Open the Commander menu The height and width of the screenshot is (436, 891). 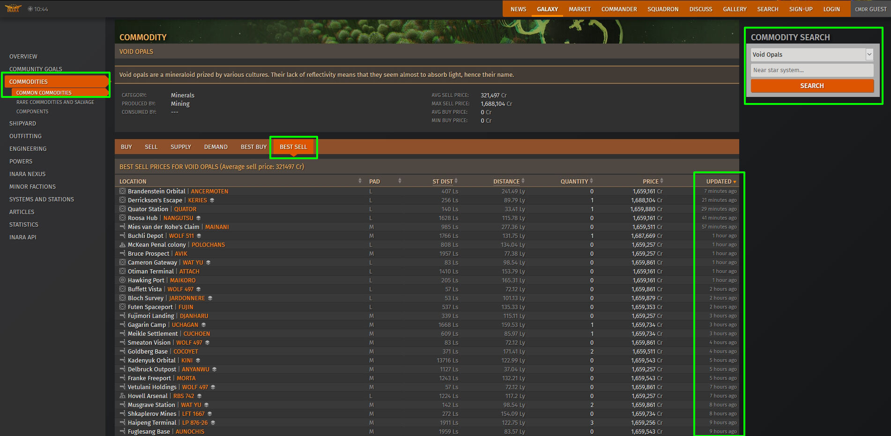click(x=619, y=9)
